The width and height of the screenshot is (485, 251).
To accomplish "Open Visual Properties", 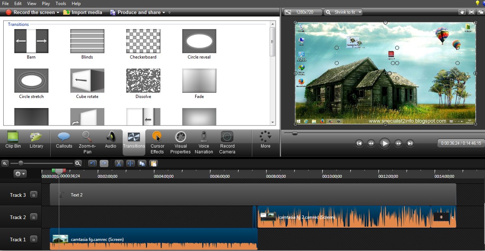I will 180,143.
